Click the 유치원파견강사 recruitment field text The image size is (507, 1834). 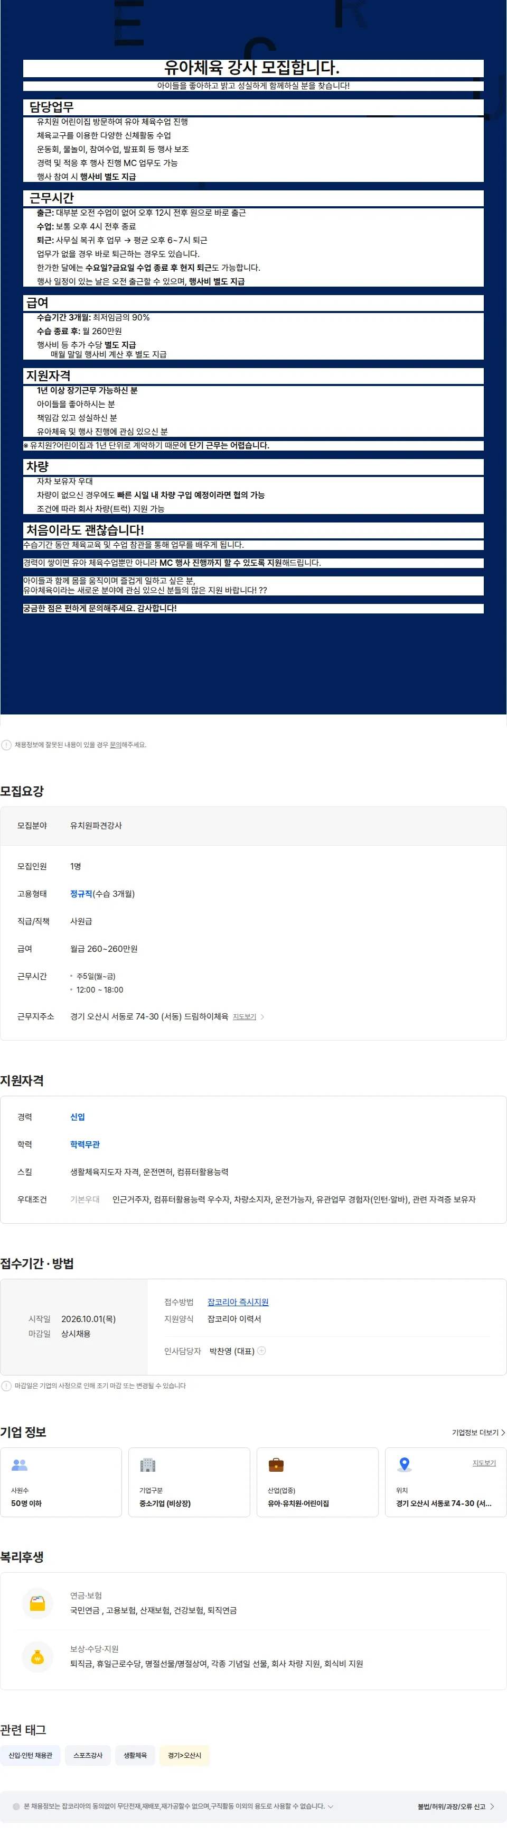pyautogui.click(x=96, y=826)
